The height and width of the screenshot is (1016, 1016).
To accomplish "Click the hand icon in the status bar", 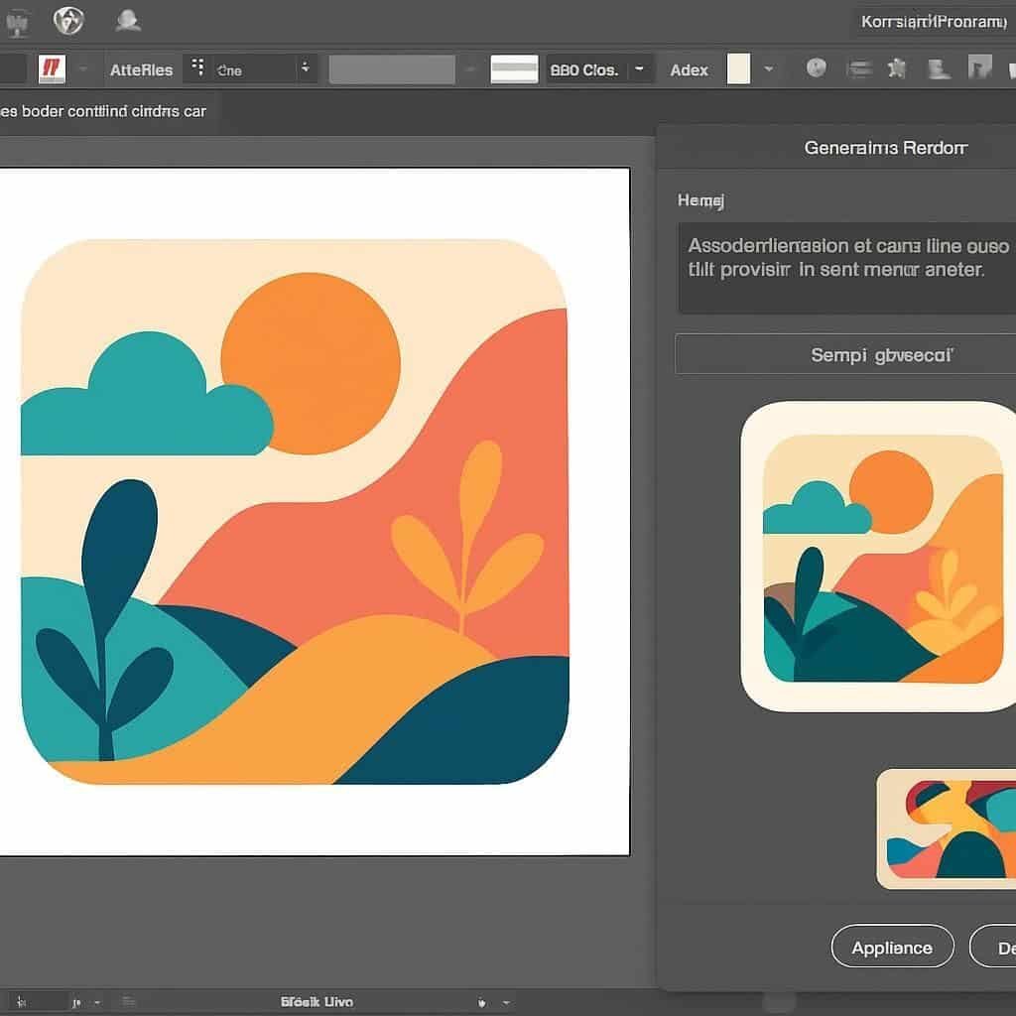I will pos(482,1002).
